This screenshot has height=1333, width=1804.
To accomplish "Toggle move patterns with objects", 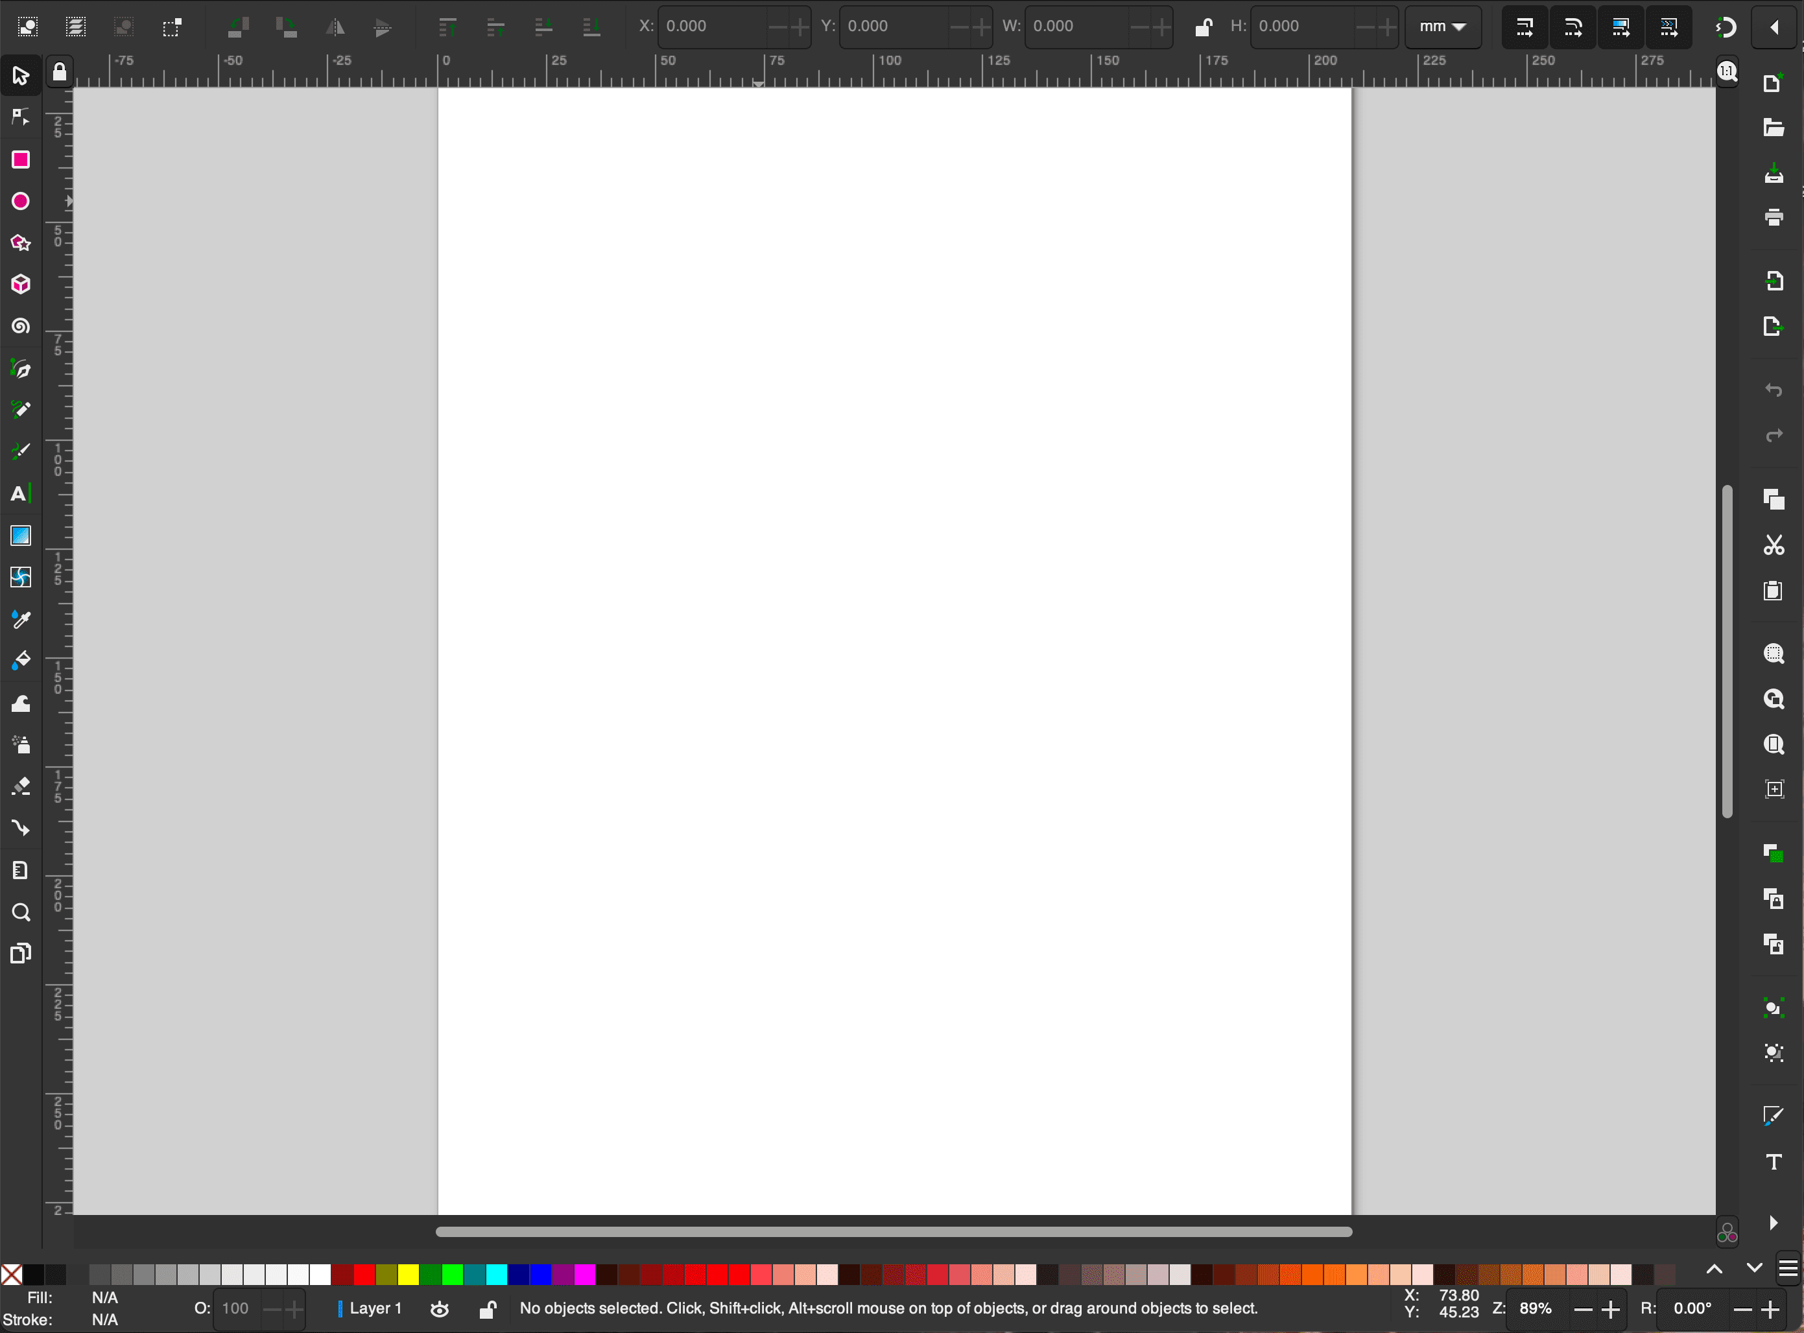I will pyautogui.click(x=1669, y=27).
